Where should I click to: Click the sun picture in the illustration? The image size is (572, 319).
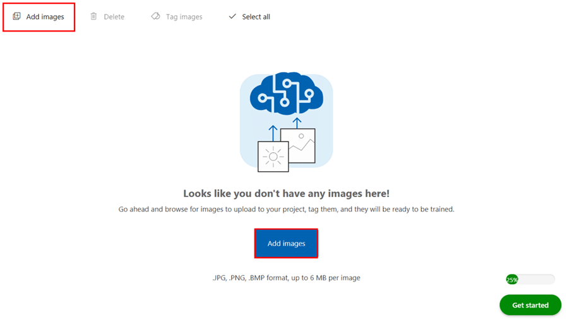[x=273, y=157]
